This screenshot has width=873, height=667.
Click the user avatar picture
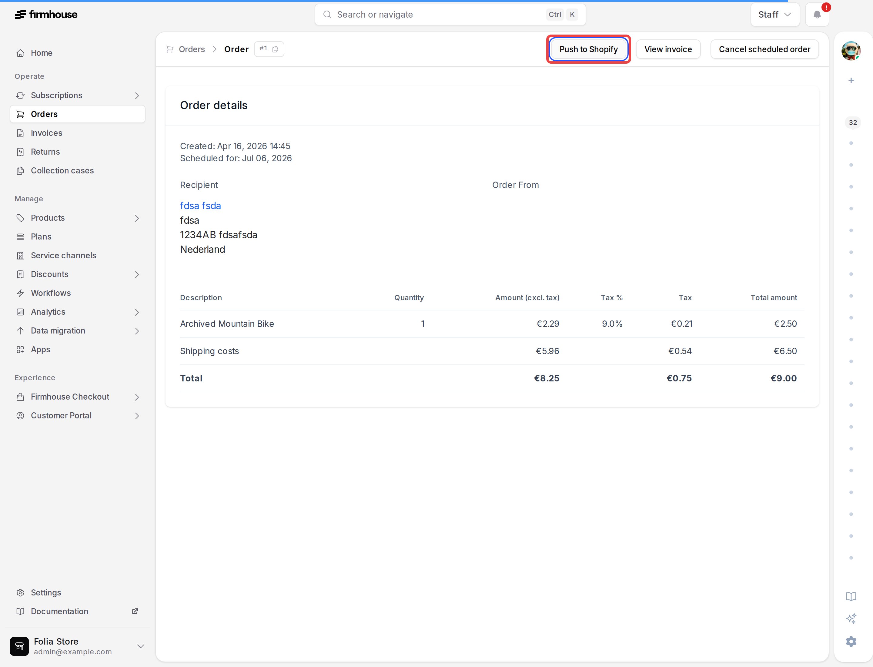[851, 51]
